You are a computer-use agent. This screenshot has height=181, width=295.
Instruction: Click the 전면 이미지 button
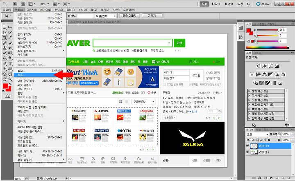pyautogui.click(x=129, y=16)
